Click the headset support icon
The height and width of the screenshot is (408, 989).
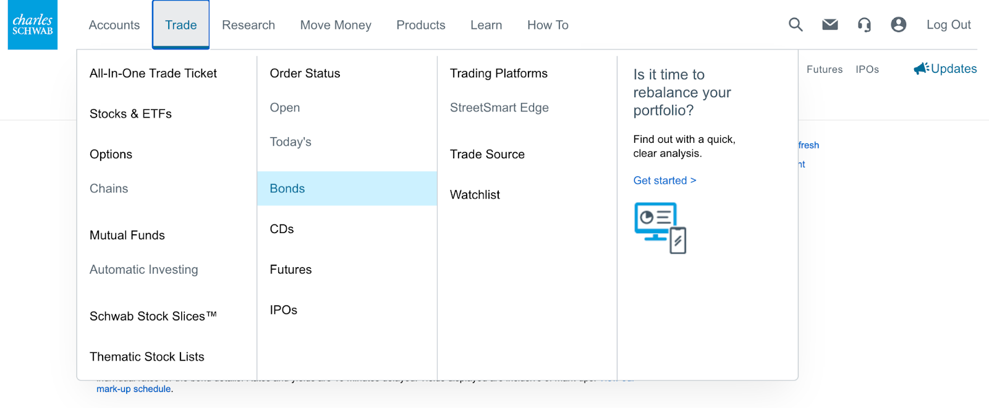(864, 25)
